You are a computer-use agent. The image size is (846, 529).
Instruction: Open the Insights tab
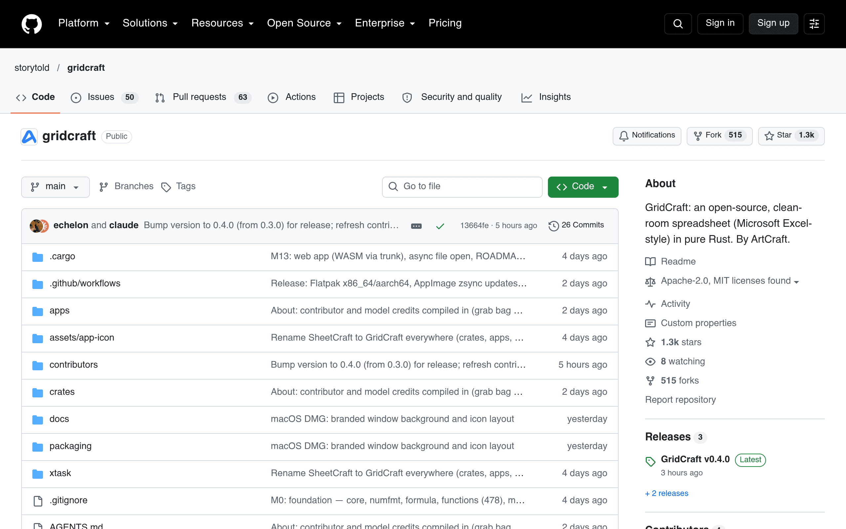546,97
